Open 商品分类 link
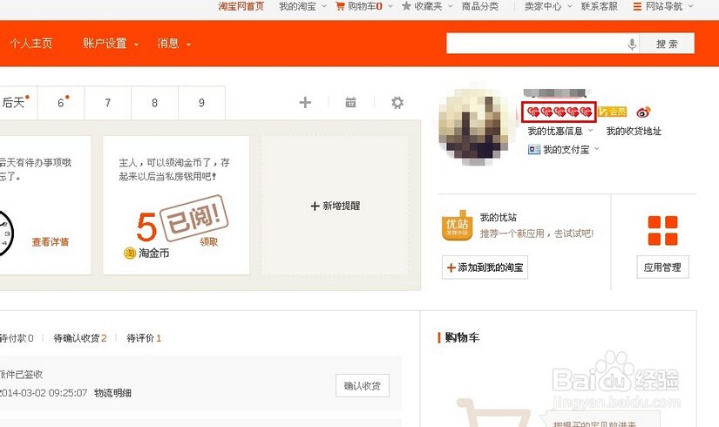 (x=479, y=6)
